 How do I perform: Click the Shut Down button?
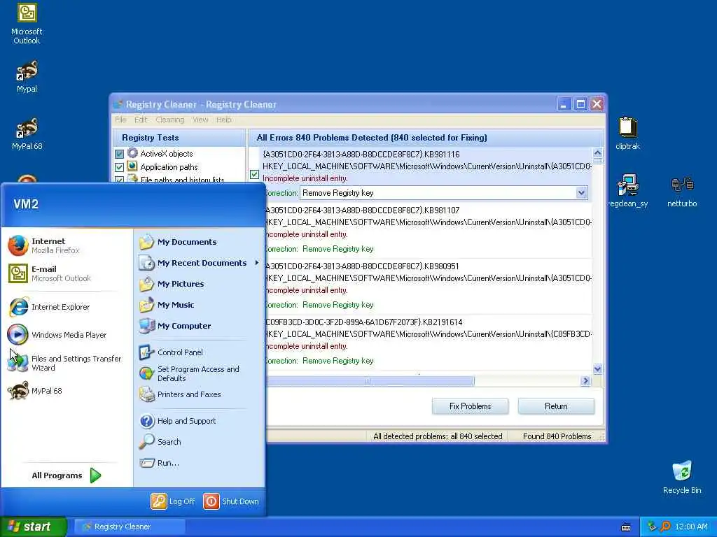click(231, 501)
